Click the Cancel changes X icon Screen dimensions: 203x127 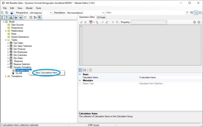86,22
